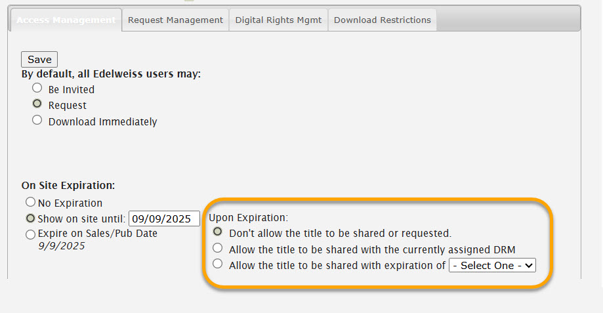Pick Expire on Sales/Pub Date option
Image resolution: width=603 pixels, height=313 pixels.
[x=30, y=234]
